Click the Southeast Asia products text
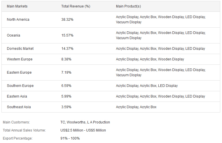This screenshot has width=222, height=143. 136,107
